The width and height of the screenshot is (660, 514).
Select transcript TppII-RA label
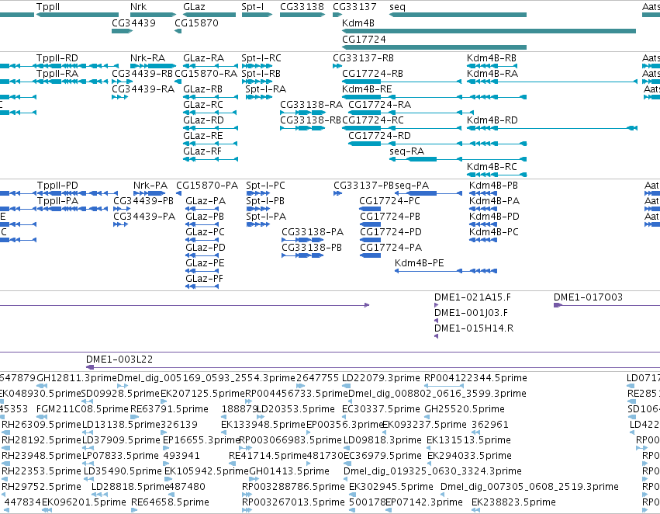pos(57,73)
